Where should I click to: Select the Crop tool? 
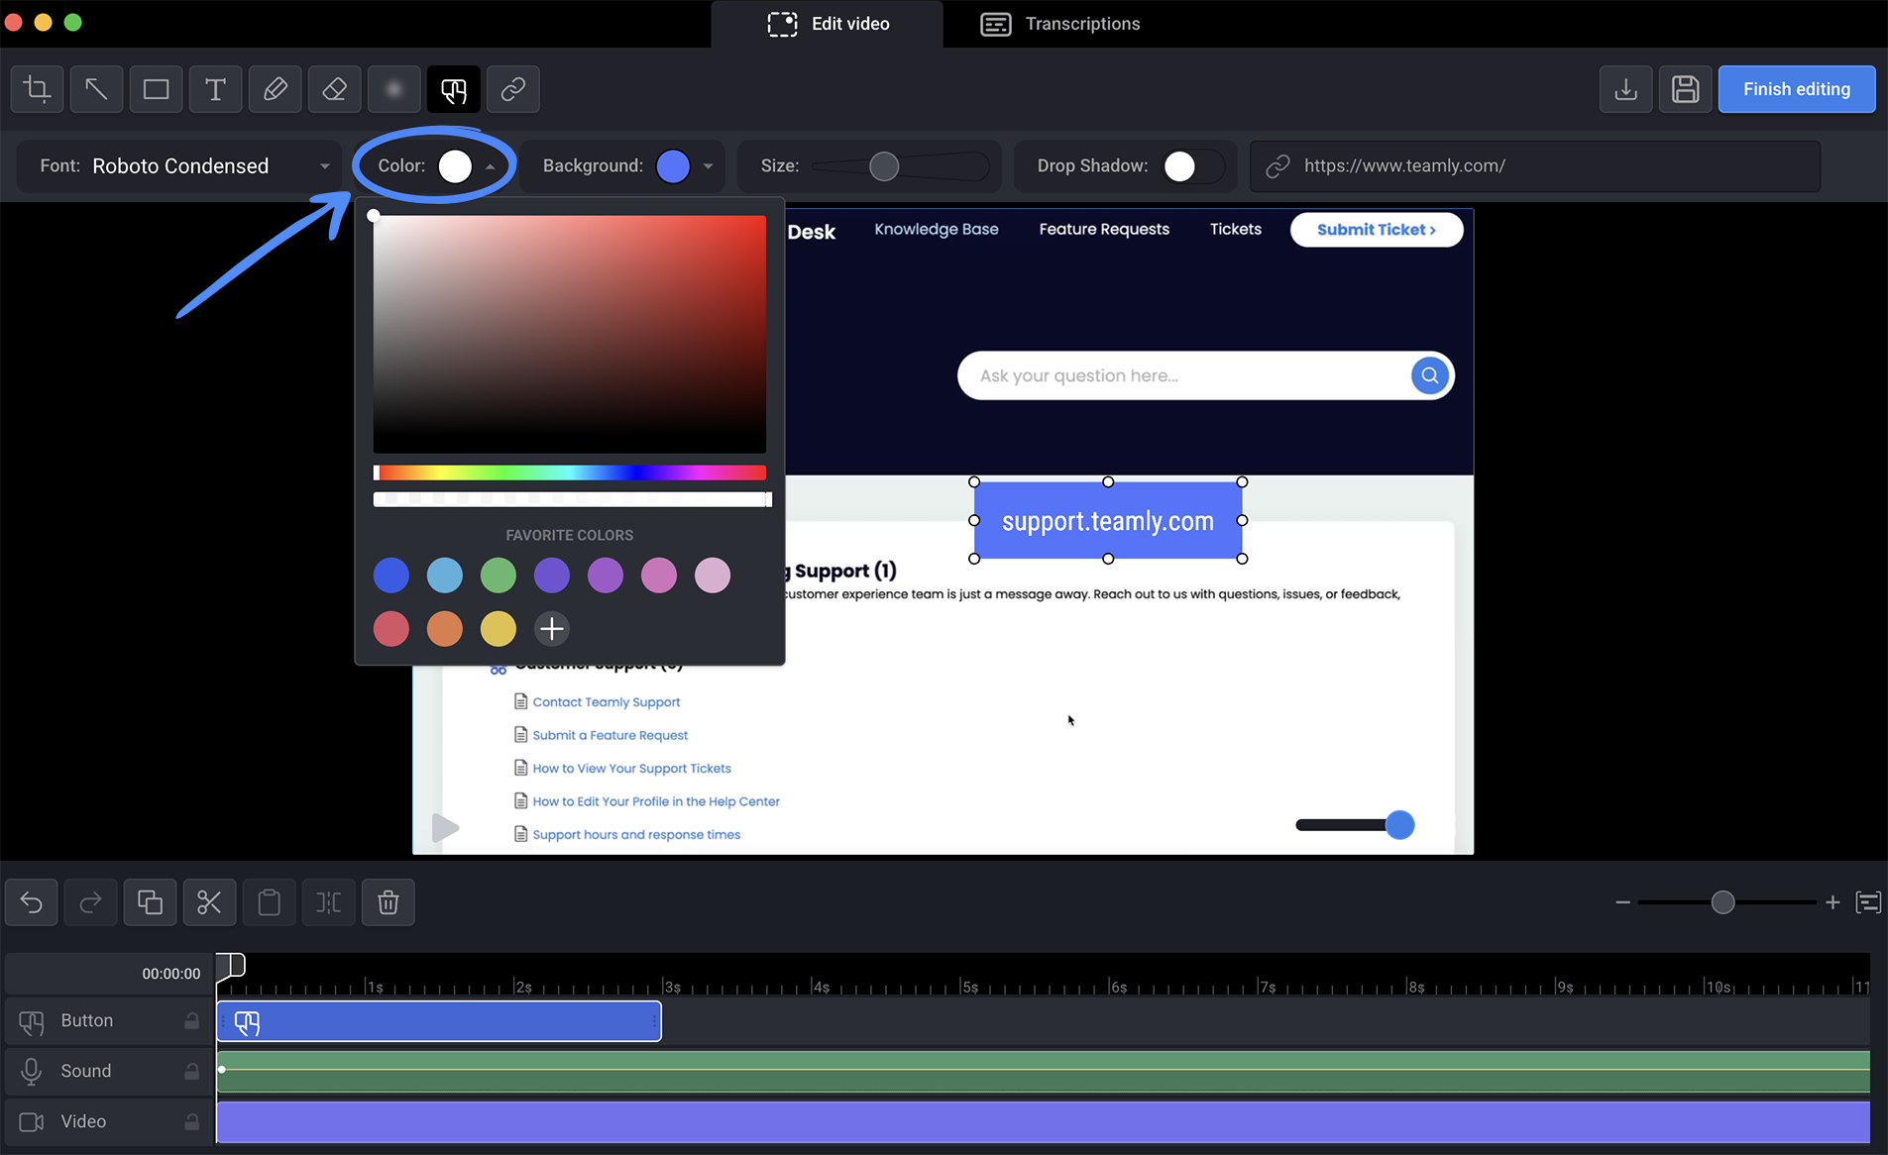(x=37, y=89)
